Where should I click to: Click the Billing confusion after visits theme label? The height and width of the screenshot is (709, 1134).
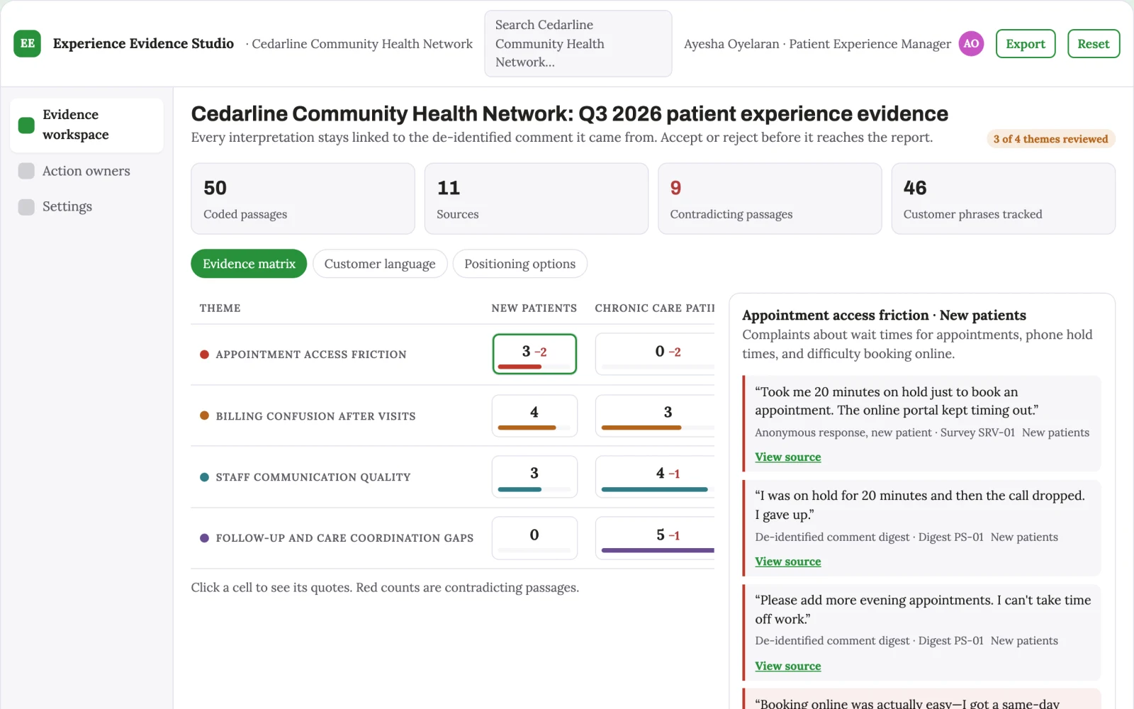pos(315,416)
